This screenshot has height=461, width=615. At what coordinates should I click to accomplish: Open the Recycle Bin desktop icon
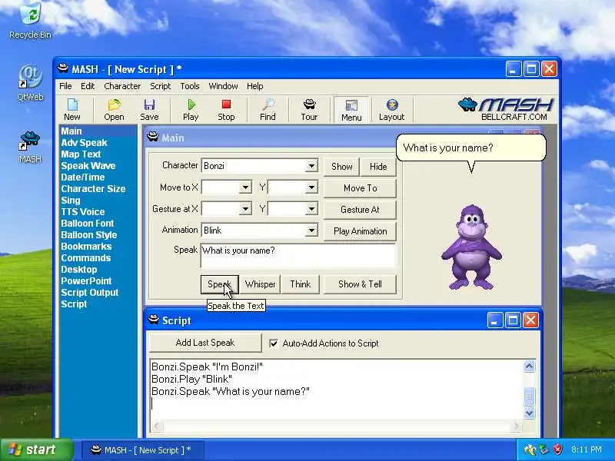[30, 21]
